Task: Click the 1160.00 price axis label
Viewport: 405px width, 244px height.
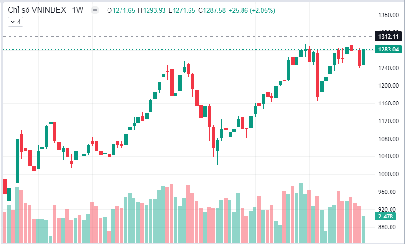Action: tap(389, 103)
